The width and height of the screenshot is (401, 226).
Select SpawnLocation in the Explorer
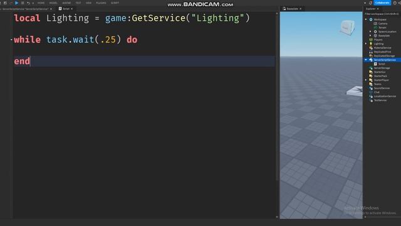pos(387,32)
